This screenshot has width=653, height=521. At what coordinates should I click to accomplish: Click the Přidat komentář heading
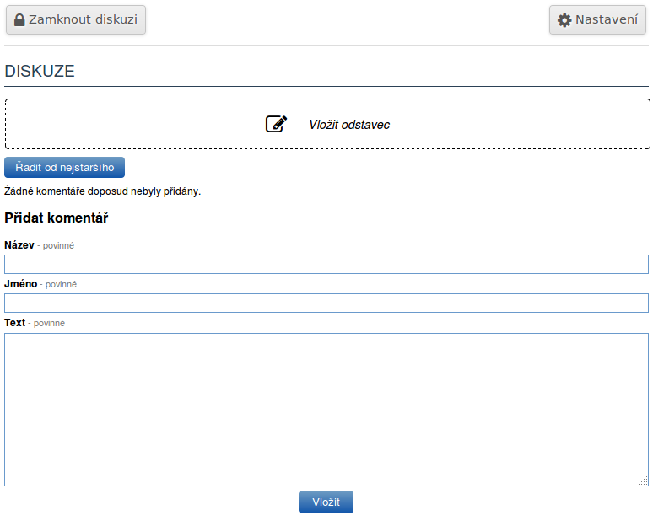pyautogui.click(x=56, y=218)
